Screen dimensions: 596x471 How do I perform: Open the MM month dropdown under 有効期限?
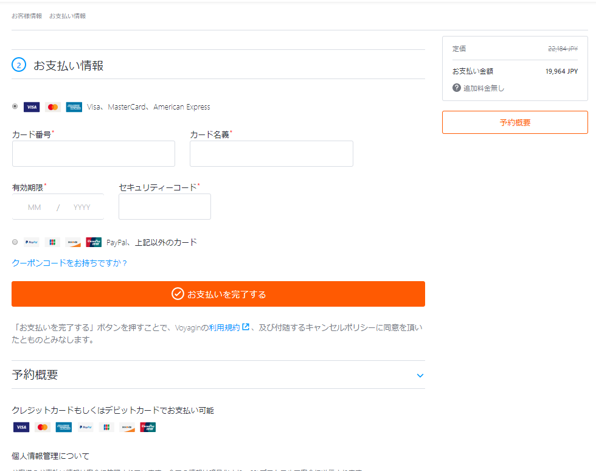[35, 207]
